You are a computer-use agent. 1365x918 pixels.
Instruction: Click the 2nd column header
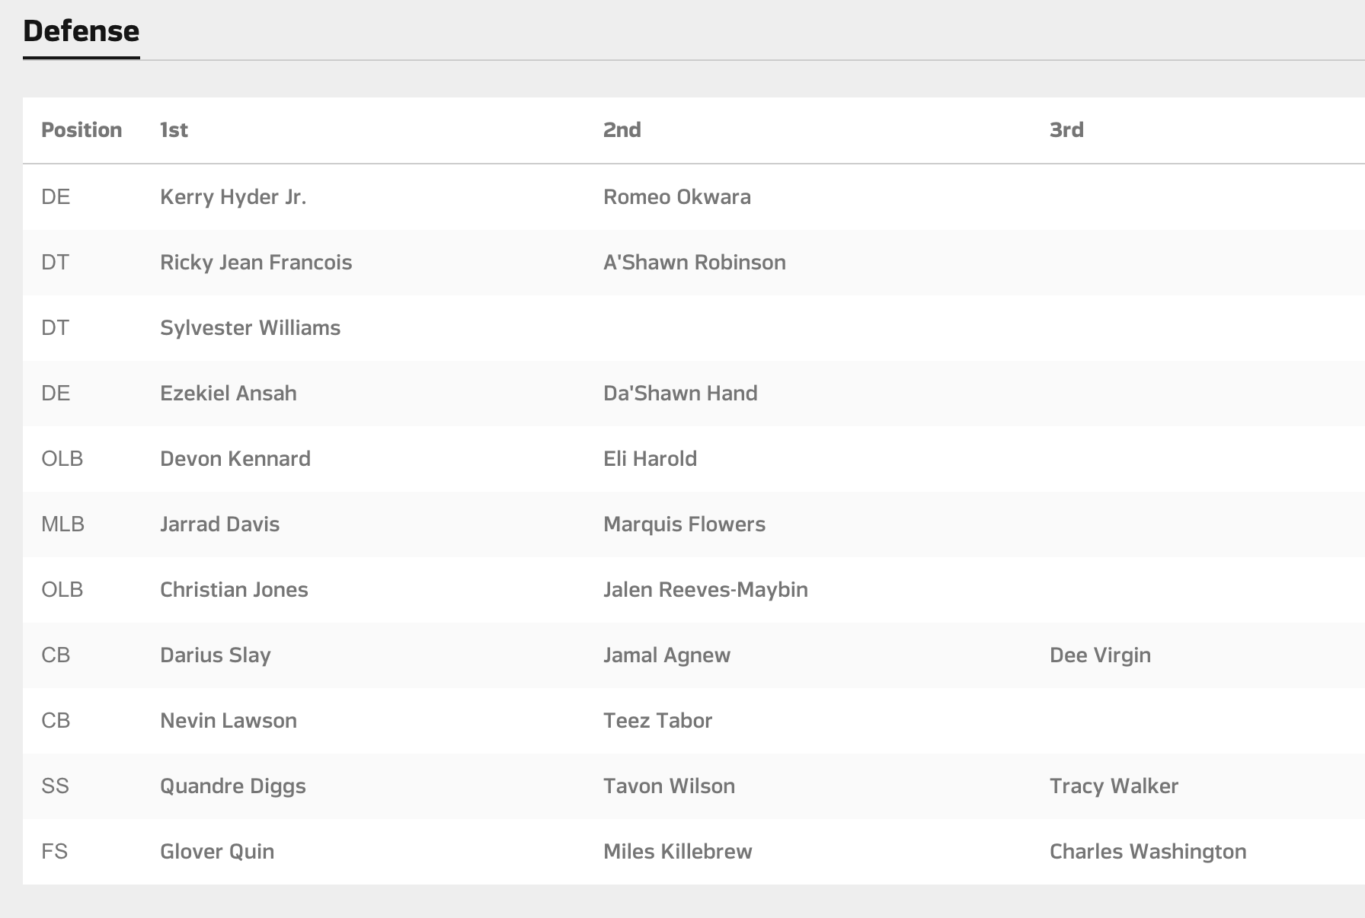tap(622, 130)
